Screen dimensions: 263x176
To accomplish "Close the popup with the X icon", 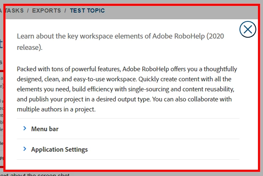I will [x=247, y=29].
